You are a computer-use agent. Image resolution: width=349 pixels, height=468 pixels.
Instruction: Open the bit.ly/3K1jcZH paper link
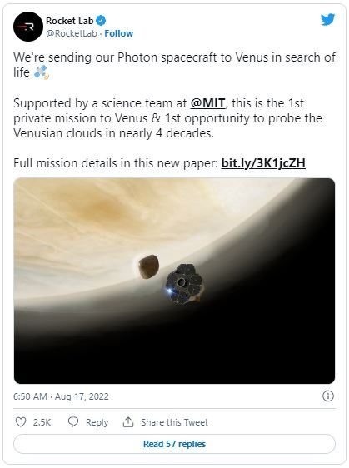pyautogui.click(x=263, y=163)
